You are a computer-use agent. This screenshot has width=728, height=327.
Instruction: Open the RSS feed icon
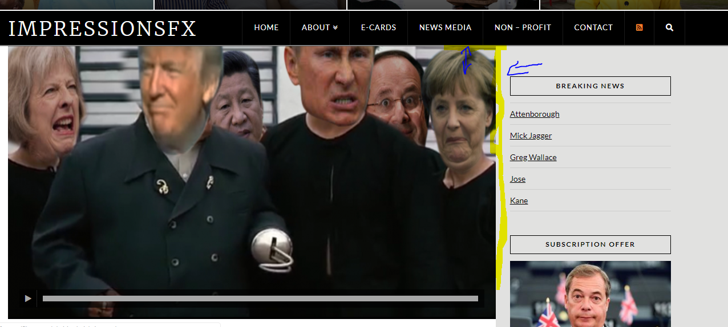pyautogui.click(x=639, y=27)
